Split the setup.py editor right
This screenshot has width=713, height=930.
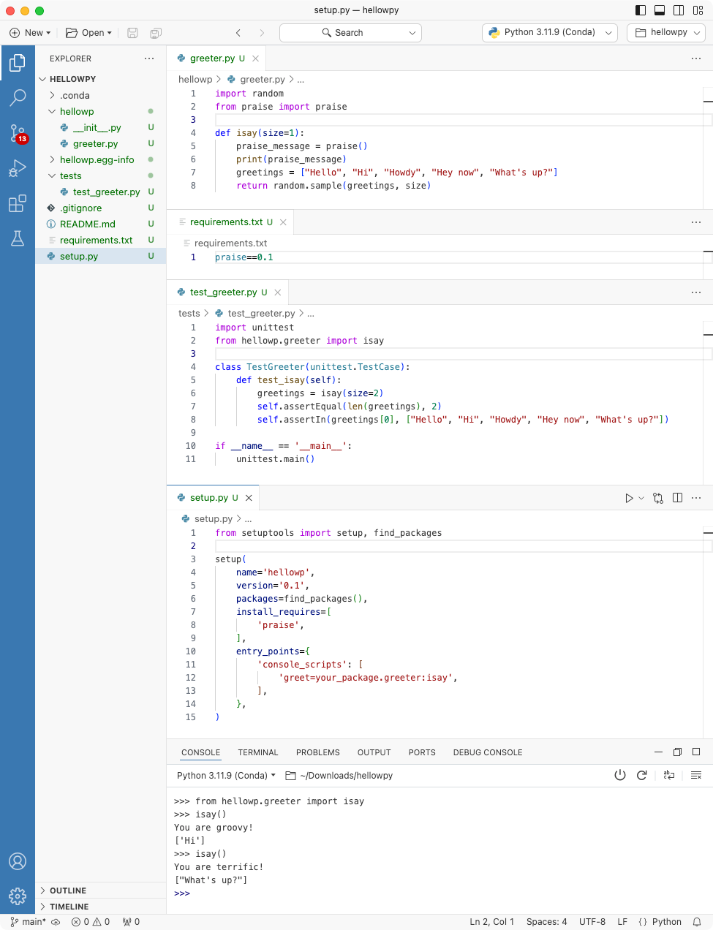click(x=677, y=498)
